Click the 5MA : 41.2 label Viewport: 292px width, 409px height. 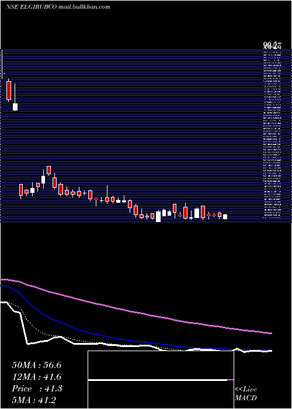click(34, 400)
